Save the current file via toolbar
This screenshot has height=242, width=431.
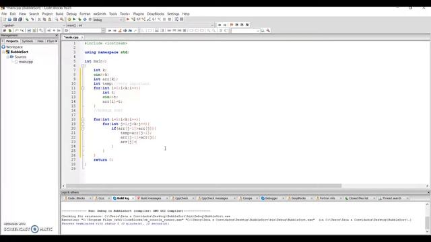(x=15, y=19)
